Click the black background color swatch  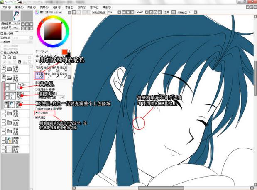click(x=68, y=55)
